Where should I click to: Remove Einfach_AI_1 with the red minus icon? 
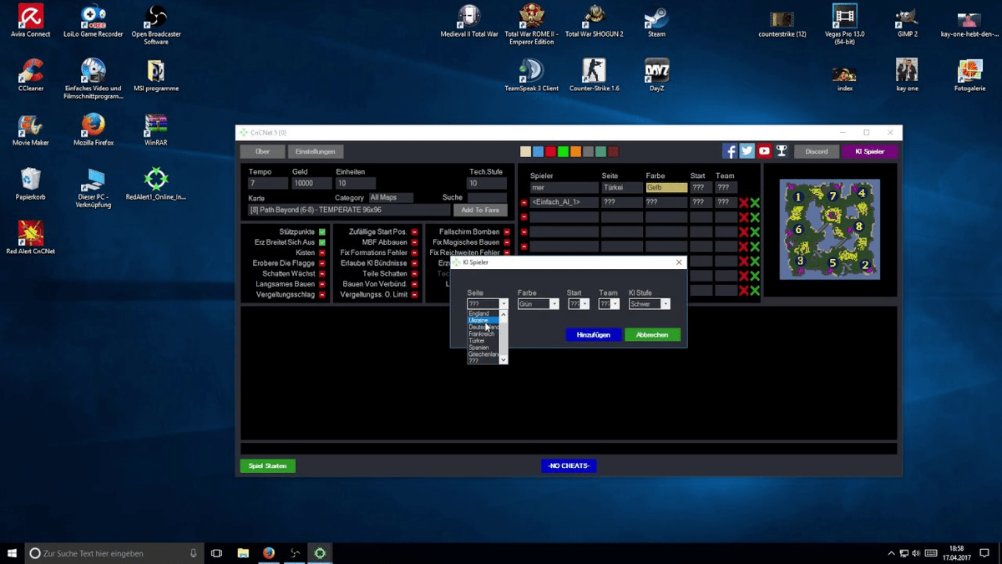[522, 201]
